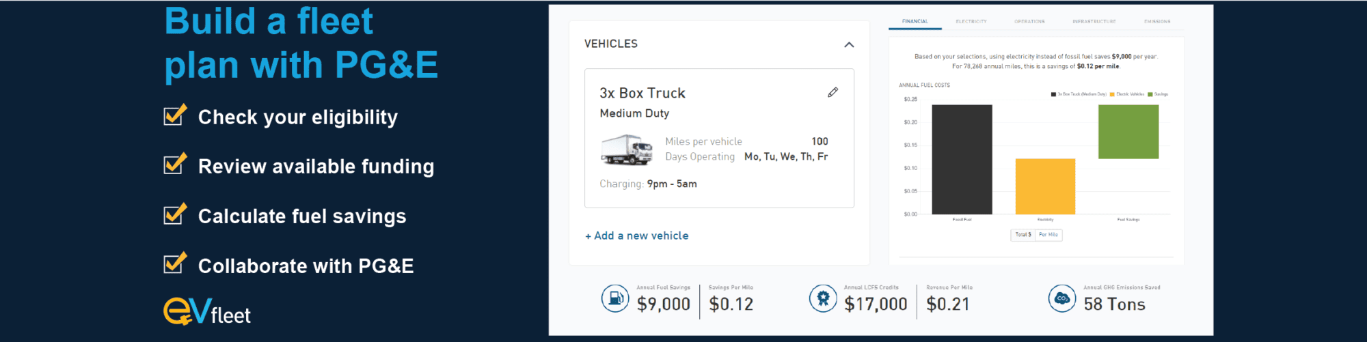Click the EV fleet logo
The image size is (1367, 342).
[x=207, y=312]
